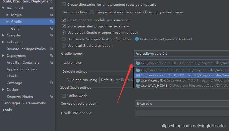Collapse the Build Tools tree node
The width and height of the screenshot is (229, 131).
point(3,8)
